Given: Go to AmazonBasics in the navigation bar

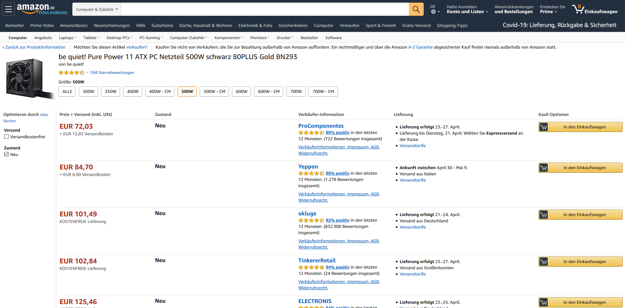Looking at the screenshot, I should (74, 25).
